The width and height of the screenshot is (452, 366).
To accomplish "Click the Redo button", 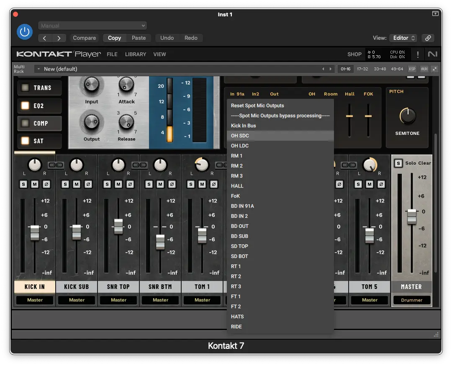I will (x=191, y=38).
